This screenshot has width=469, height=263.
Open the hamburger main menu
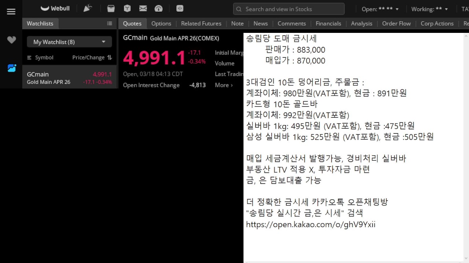coord(11,12)
